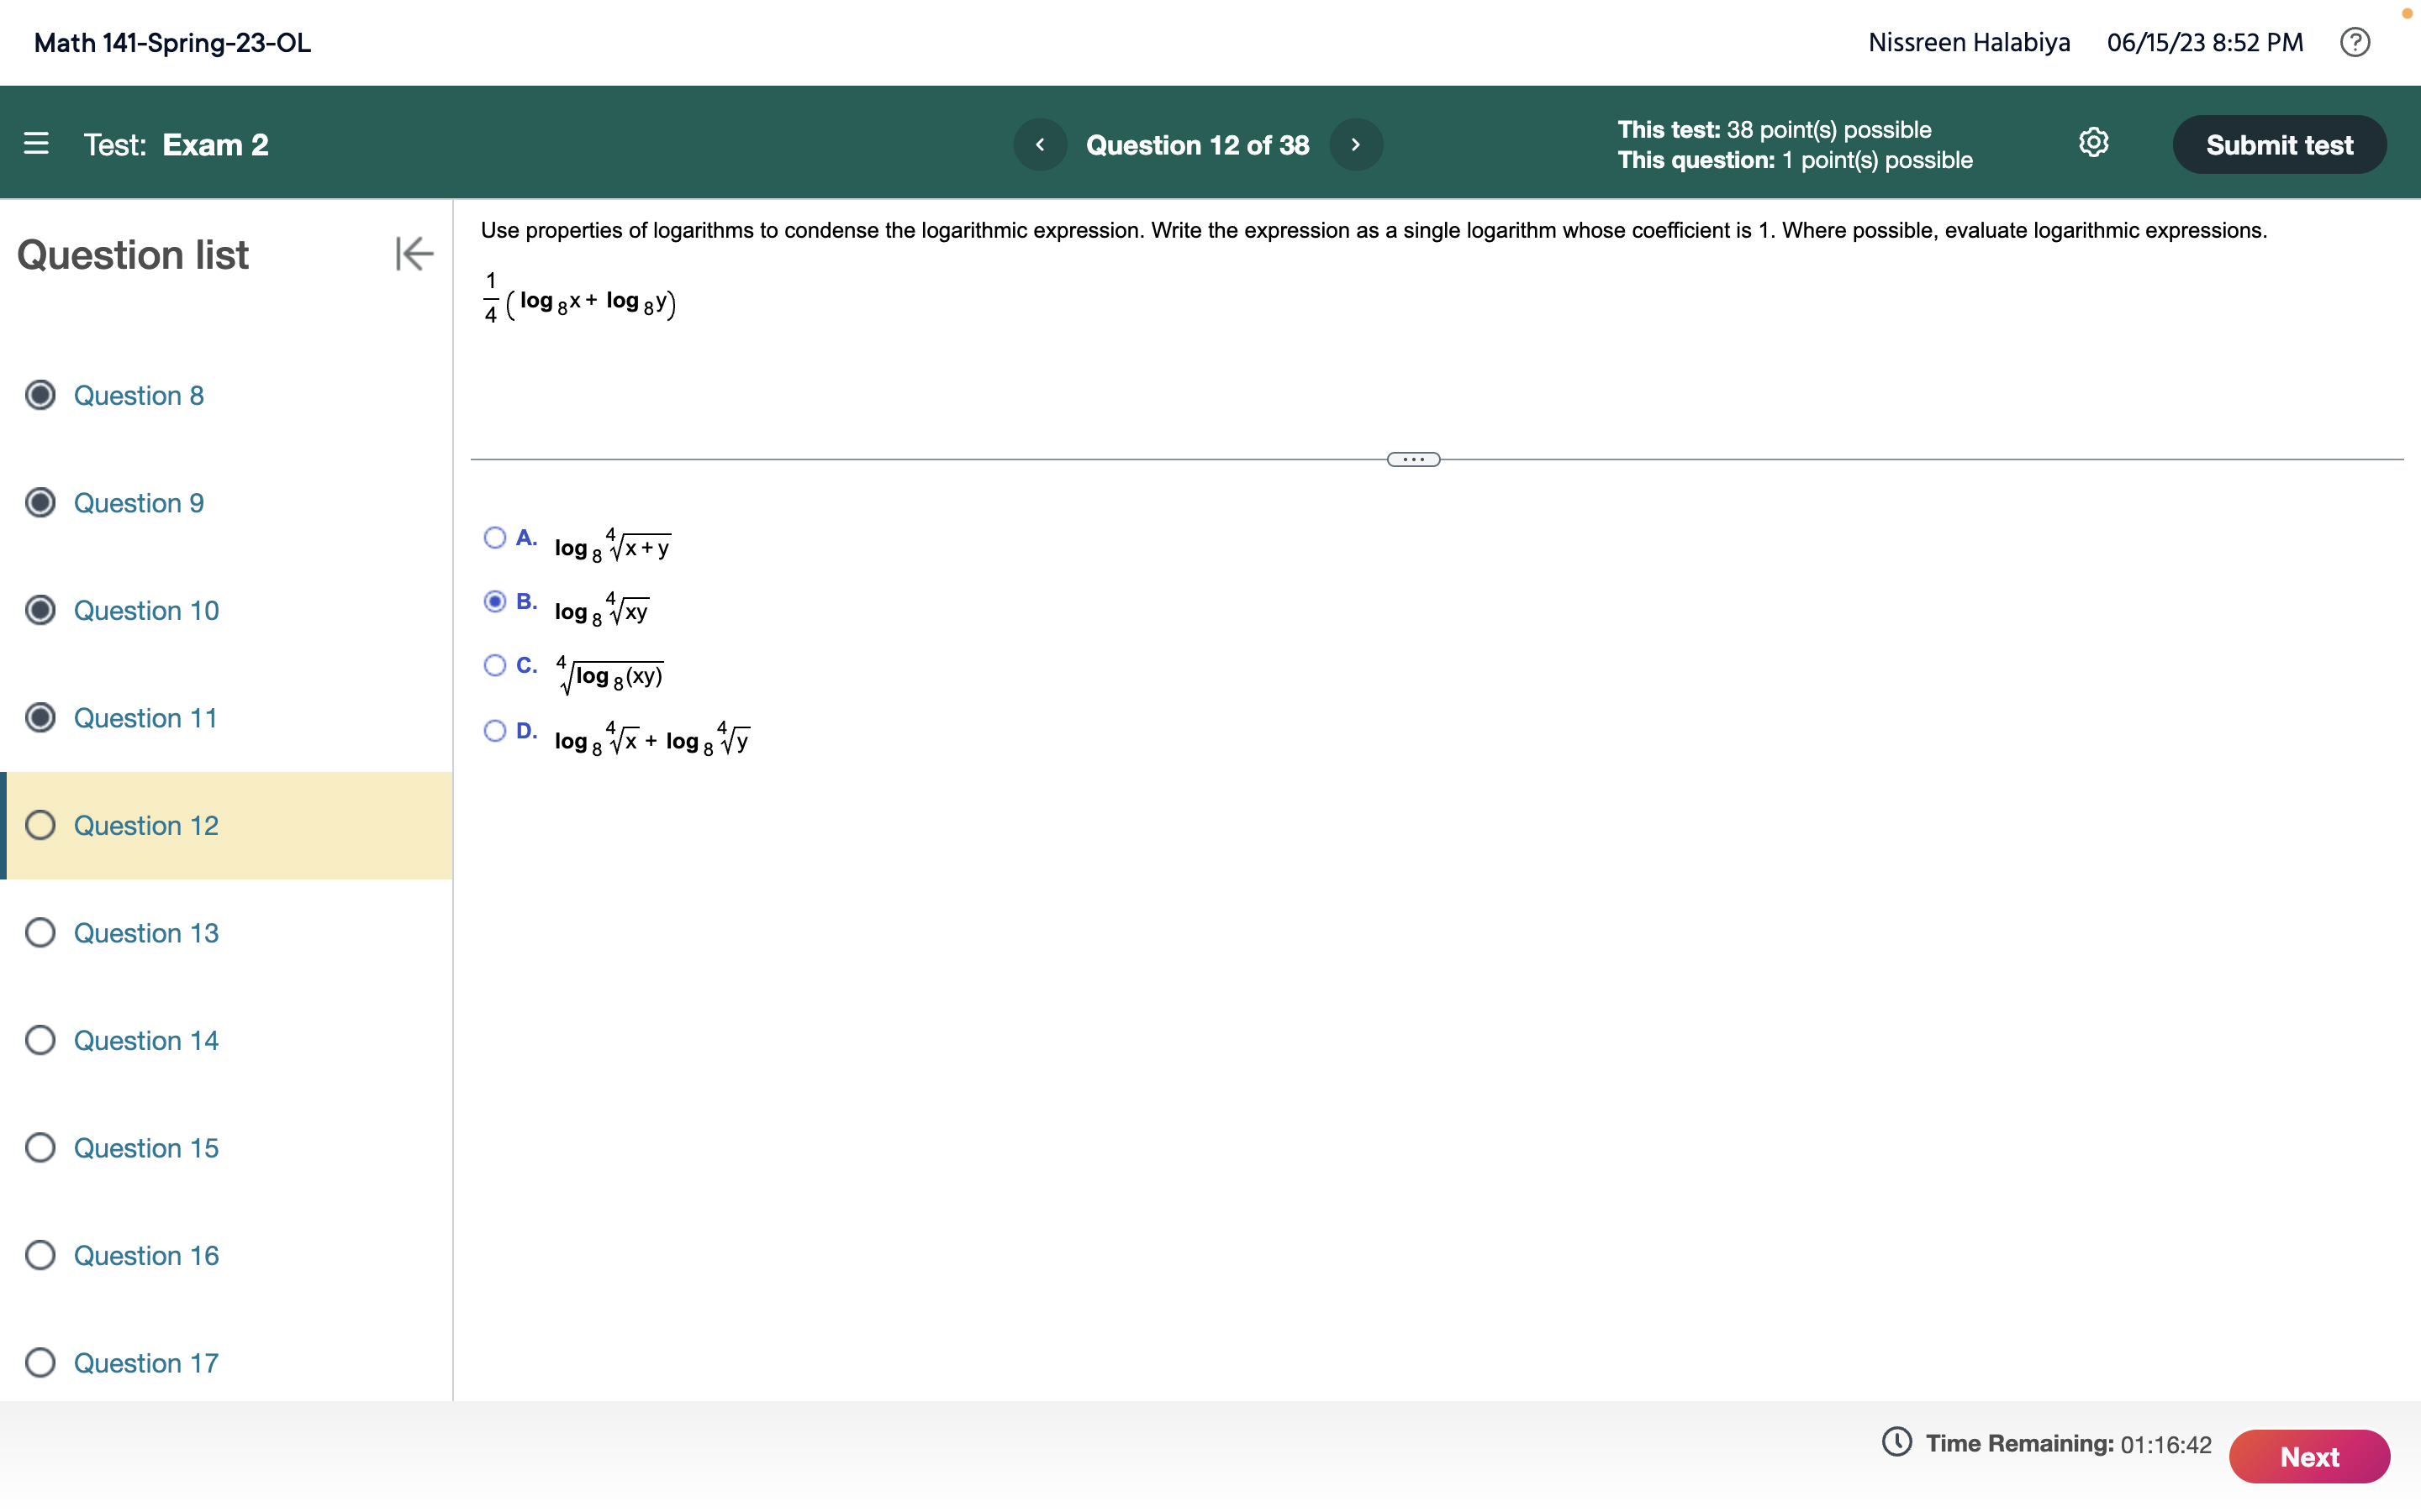Image resolution: width=2421 pixels, height=1512 pixels.
Task: Click the Next button
Action: 2309,1456
